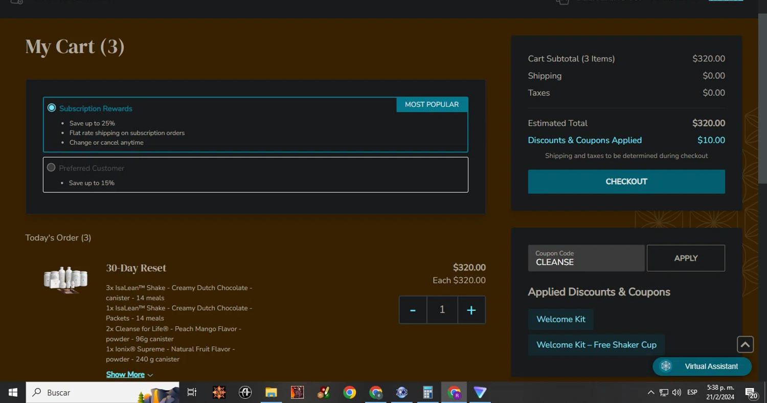This screenshot has height=403, width=767.
Task: Open the Calculator from the taskbar
Action: point(428,392)
